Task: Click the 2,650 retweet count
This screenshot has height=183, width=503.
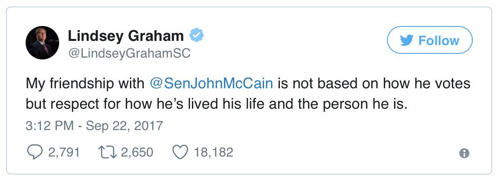Action: 137,153
